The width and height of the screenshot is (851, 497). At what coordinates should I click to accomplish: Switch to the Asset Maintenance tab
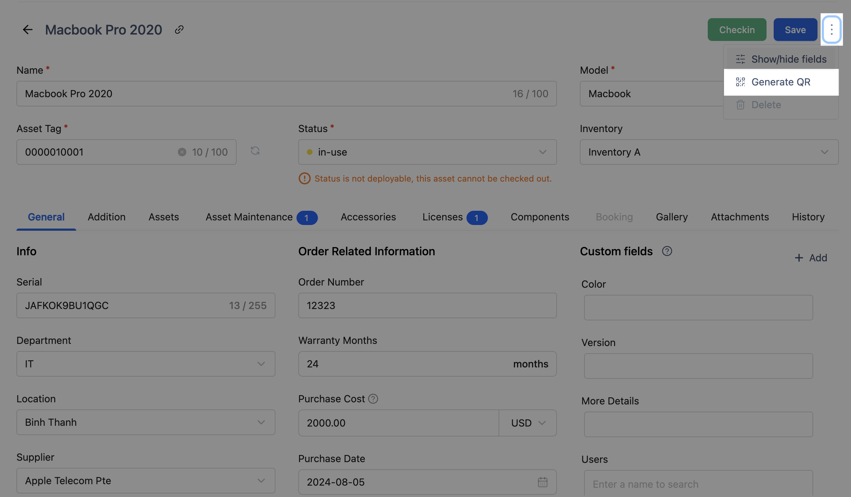tap(249, 217)
